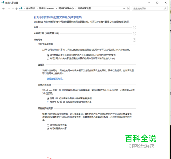Close the 高级共享设置 window
This screenshot has height=159, width=171.
[x=166, y=3]
